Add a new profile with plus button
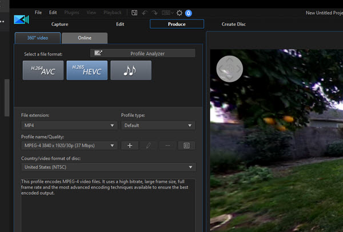The image size is (343, 232). pos(130,146)
